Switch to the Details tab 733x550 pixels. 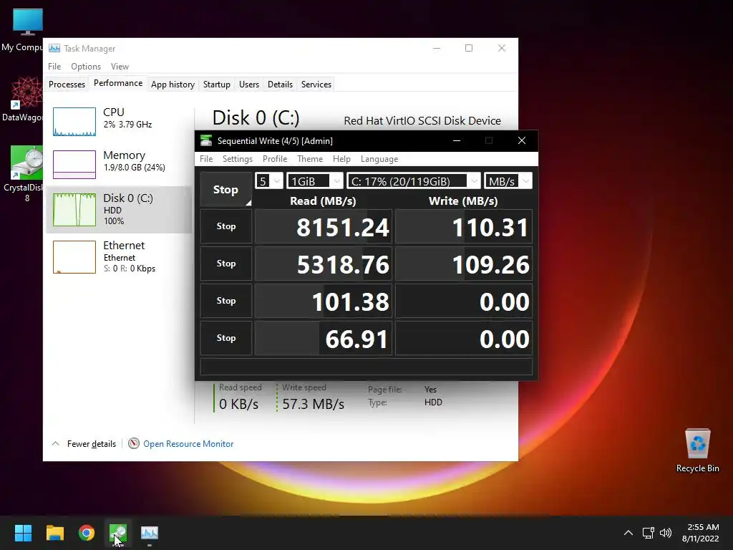280,85
